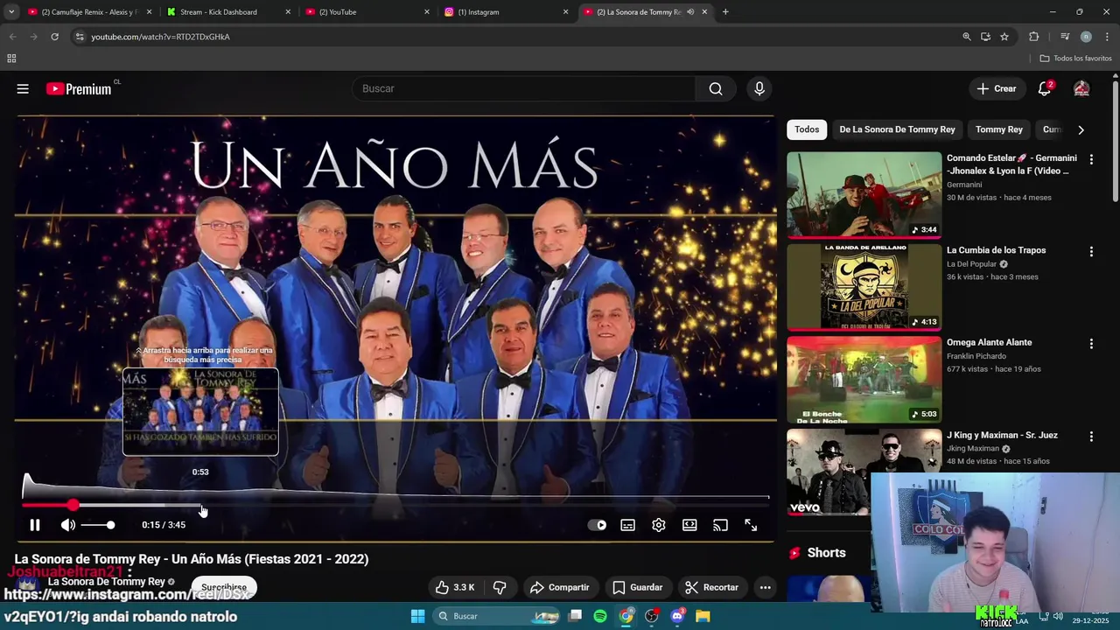Pause the video playback

pyautogui.click(x=35, y=525)
